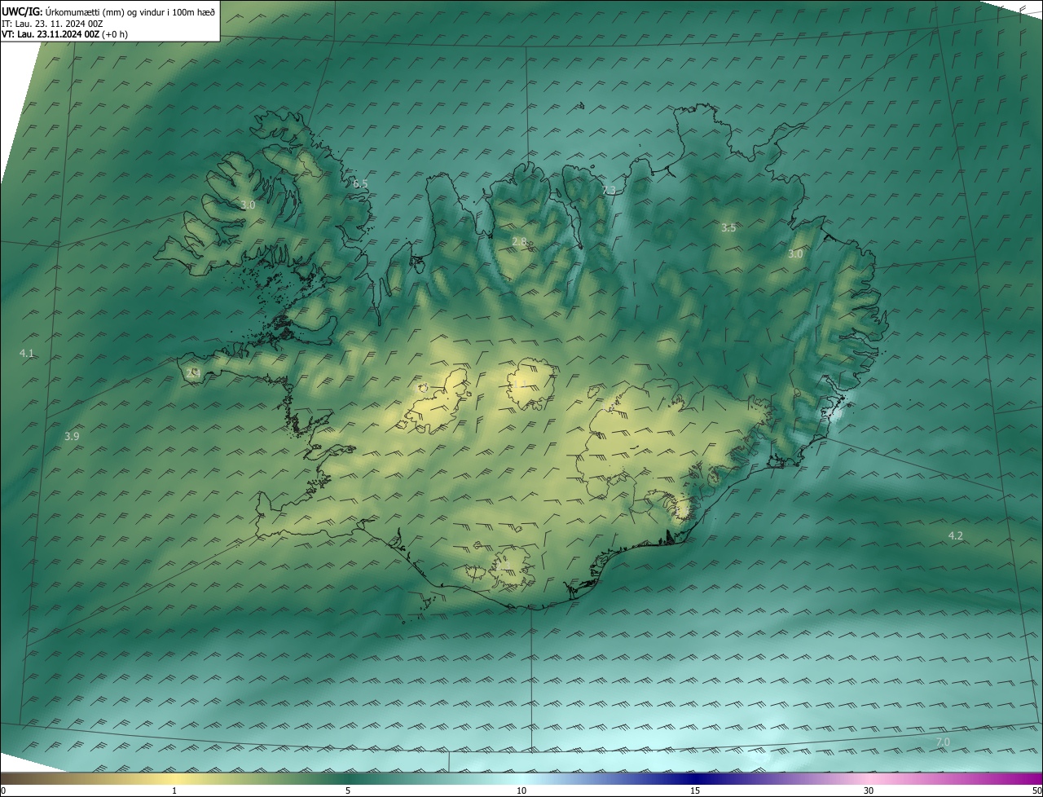Click the 7.3 value label on the map
The image size is (1043, 797).
[609, 190]
